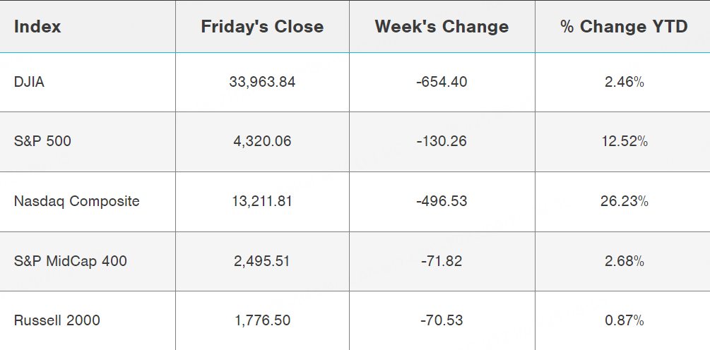Click the Week's Change column header

(442, 27)
